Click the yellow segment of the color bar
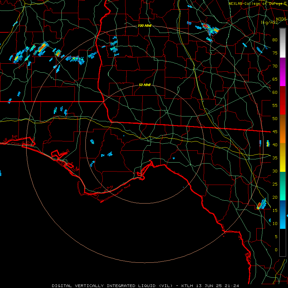Screen dimensions: 288x288 (x=283, y=157)
